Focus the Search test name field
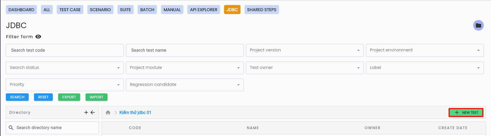 [x=185, y=50]
